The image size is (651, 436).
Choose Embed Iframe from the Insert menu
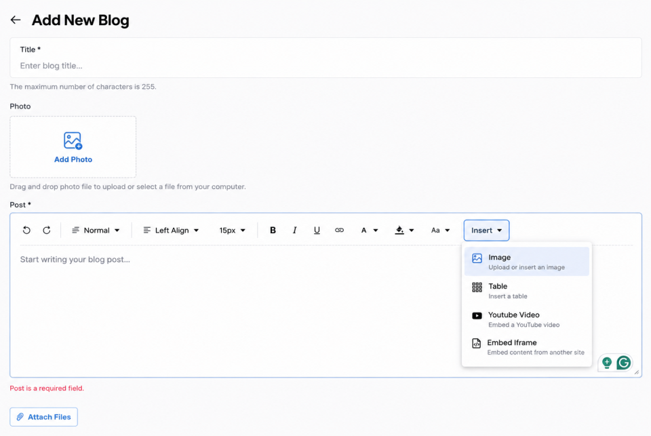click(x=526, y=347)
